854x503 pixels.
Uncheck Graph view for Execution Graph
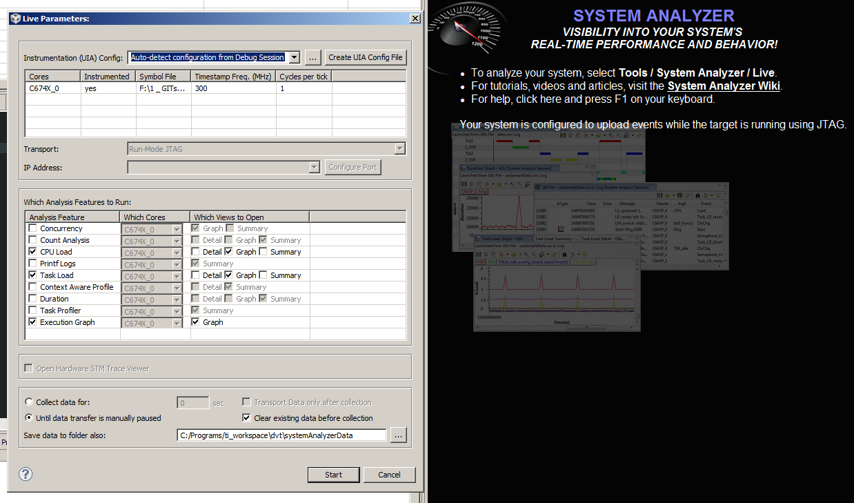pos(196,322)
